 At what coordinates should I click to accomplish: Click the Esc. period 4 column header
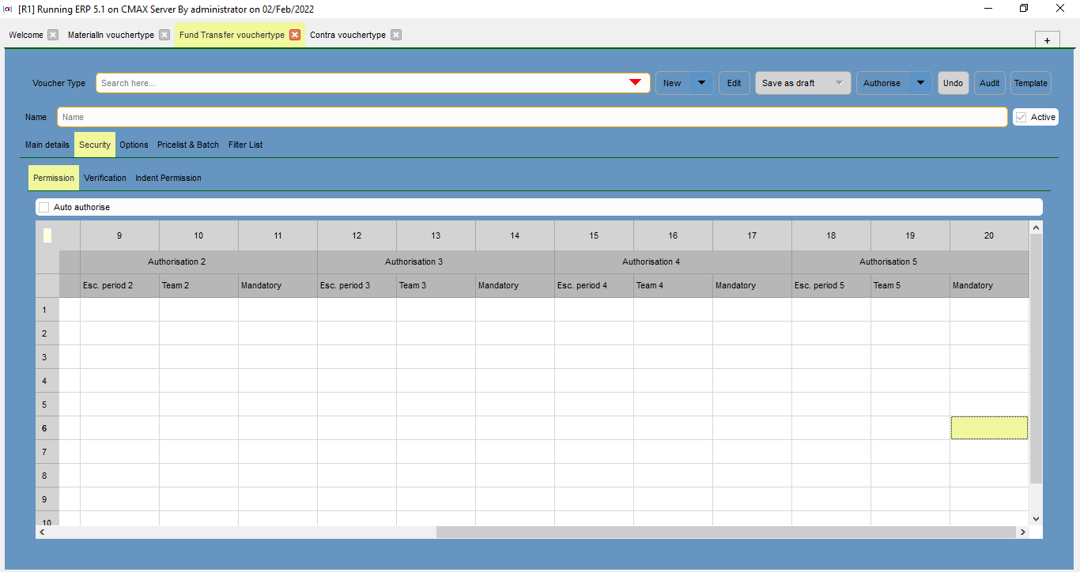594,285
